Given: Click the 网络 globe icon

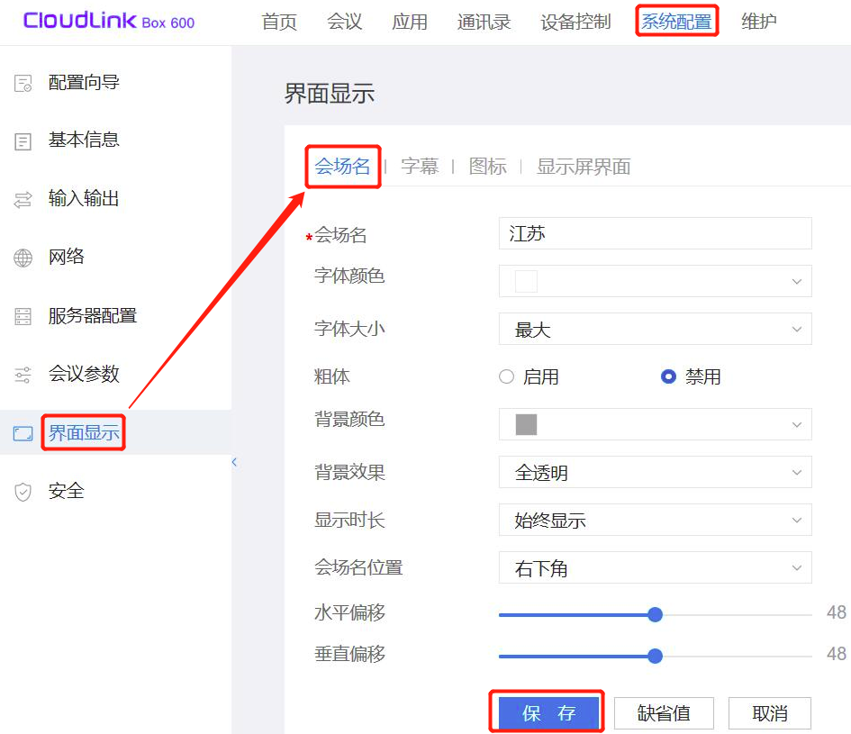Looking at the screenshot, I should pos(23,258).
